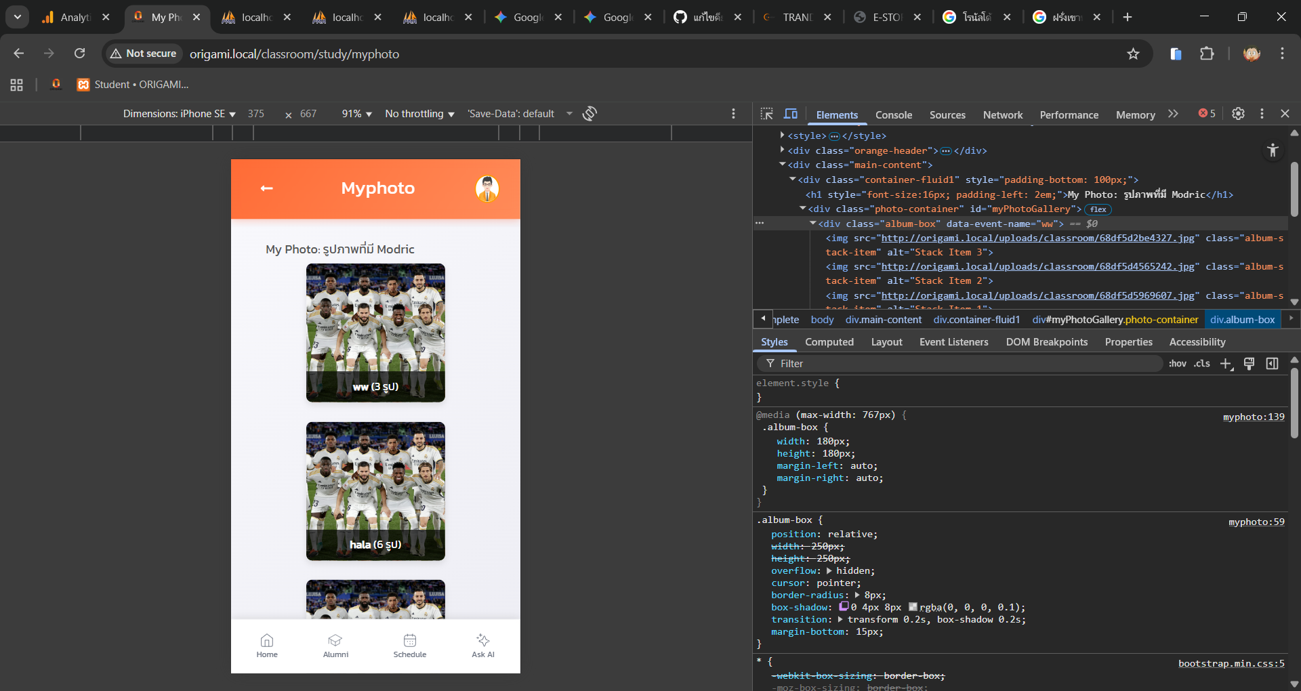Viewport: 1301px width, 691px height.
Task: Open the Computed styles tab
Action: point(829,342)
